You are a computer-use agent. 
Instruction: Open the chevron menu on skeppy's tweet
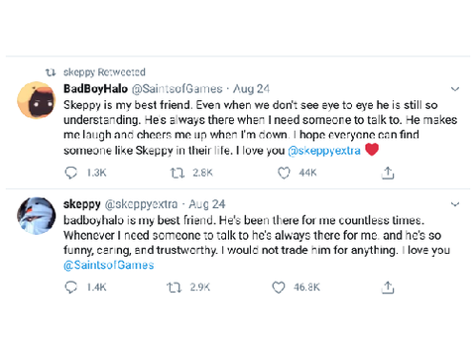455,204
